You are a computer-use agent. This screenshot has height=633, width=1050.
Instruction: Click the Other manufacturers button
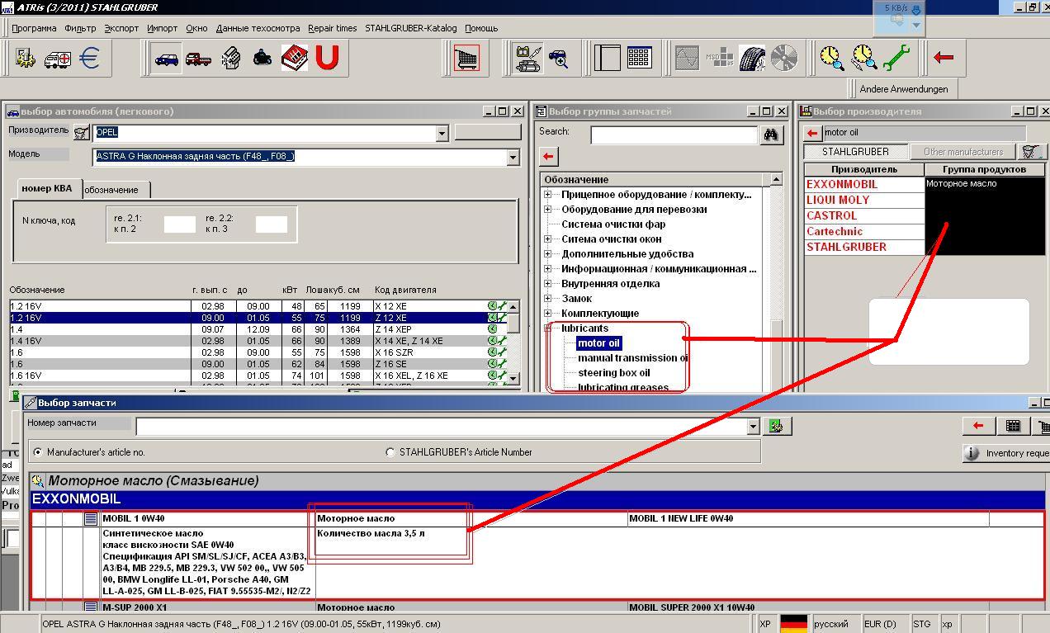click(x=962, y=152)
